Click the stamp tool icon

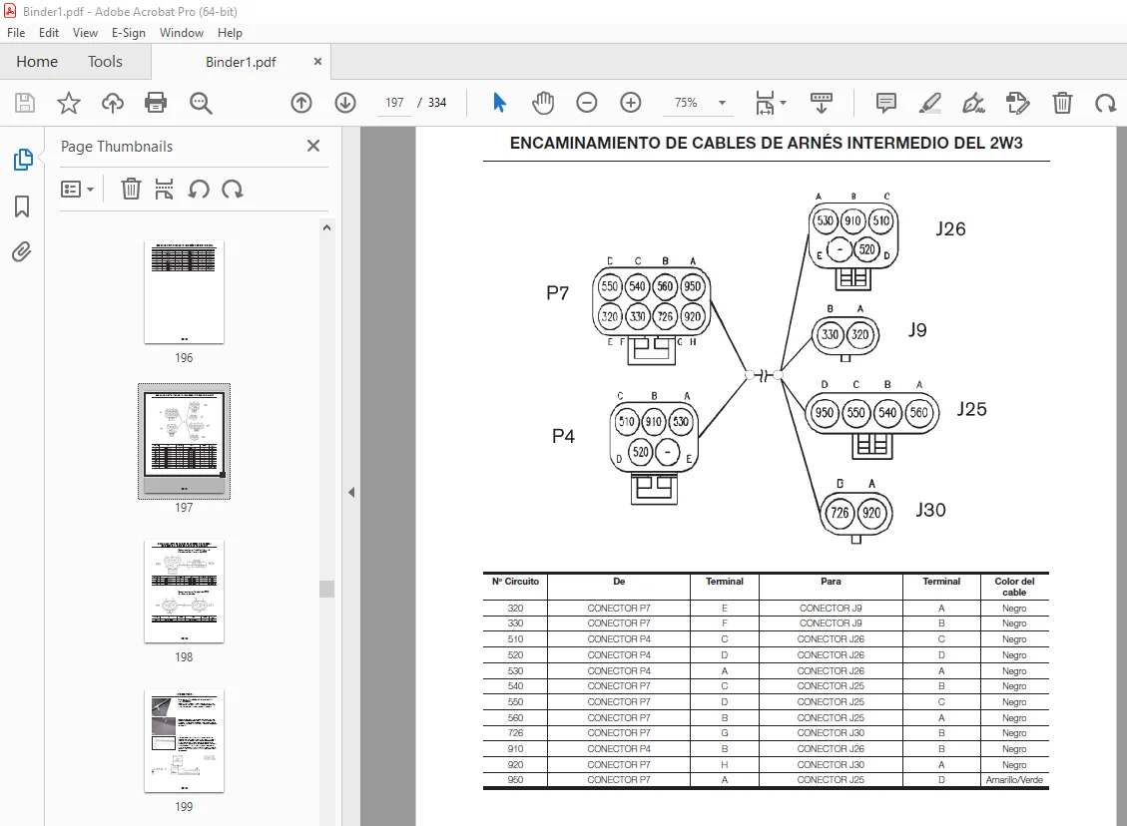(x=1018, y=103)
